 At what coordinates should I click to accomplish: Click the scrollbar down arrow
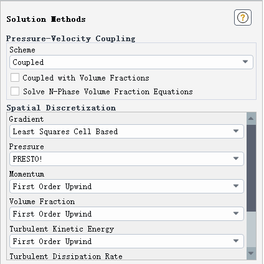click(x=251, y=253)
